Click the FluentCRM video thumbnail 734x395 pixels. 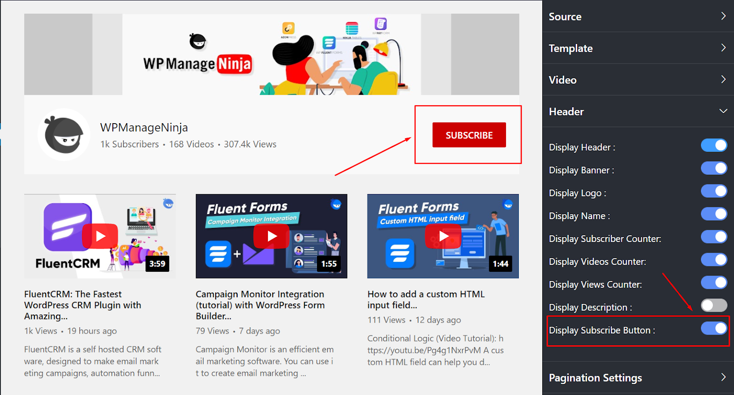pos(100,236)
